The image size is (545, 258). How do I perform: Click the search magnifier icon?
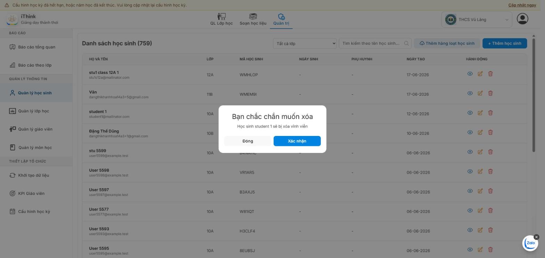406,43
